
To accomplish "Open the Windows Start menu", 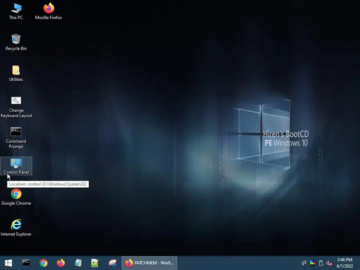I will (8, 263).
